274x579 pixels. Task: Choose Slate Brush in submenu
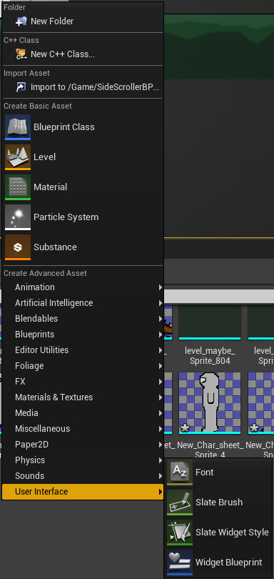(218, 503)
